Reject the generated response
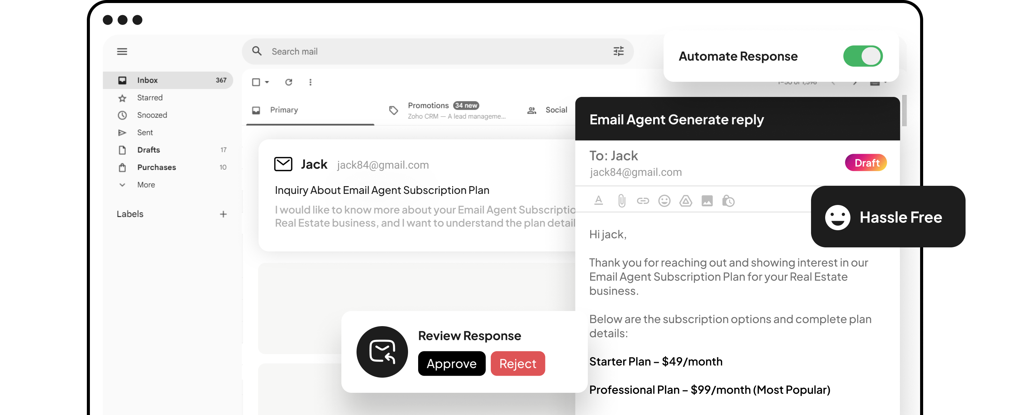This screenshot has width=1010, height=415. pos(517,364)
